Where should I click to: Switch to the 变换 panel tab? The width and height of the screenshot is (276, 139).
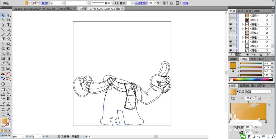pyautogui.click(x=248, y=11)
